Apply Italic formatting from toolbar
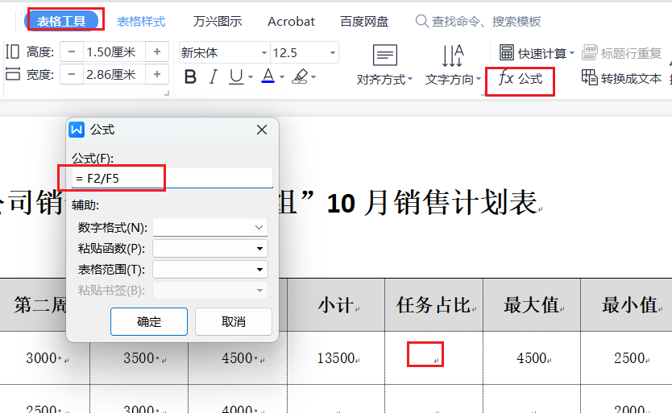 coord(213,77)
